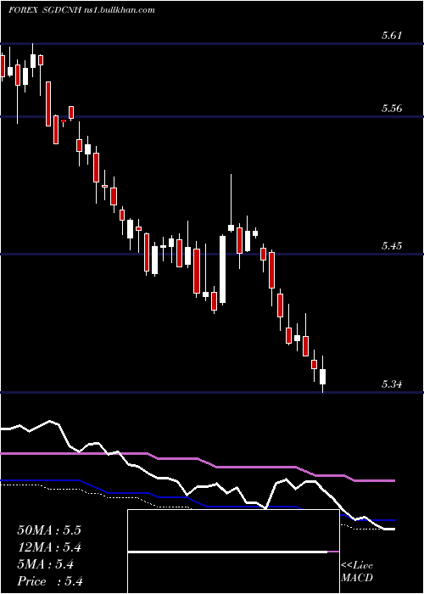Click the 50MA : 5.5 readout
This screenshot has height=594, width=424.
point(49,530)
